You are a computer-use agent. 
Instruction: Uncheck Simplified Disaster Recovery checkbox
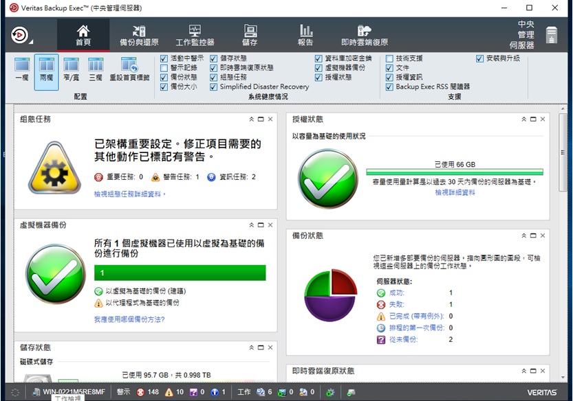(214, 87)
